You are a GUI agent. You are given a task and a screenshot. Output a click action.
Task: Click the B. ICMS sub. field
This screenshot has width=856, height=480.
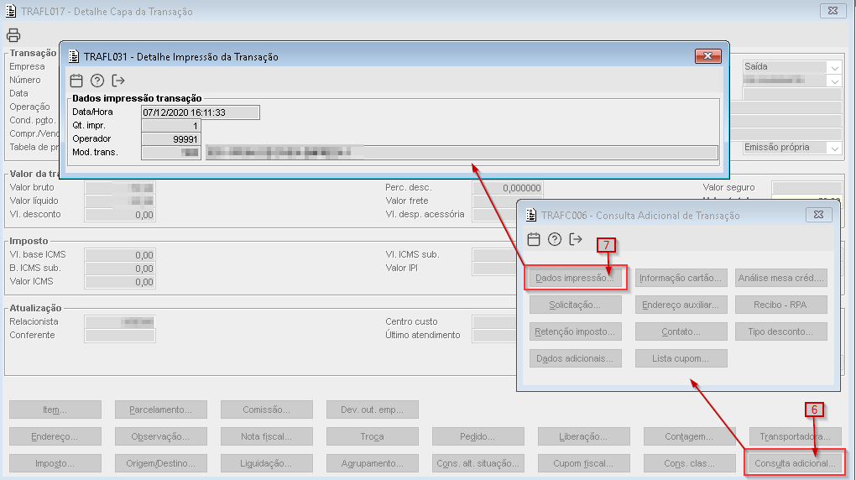[120, 269]
